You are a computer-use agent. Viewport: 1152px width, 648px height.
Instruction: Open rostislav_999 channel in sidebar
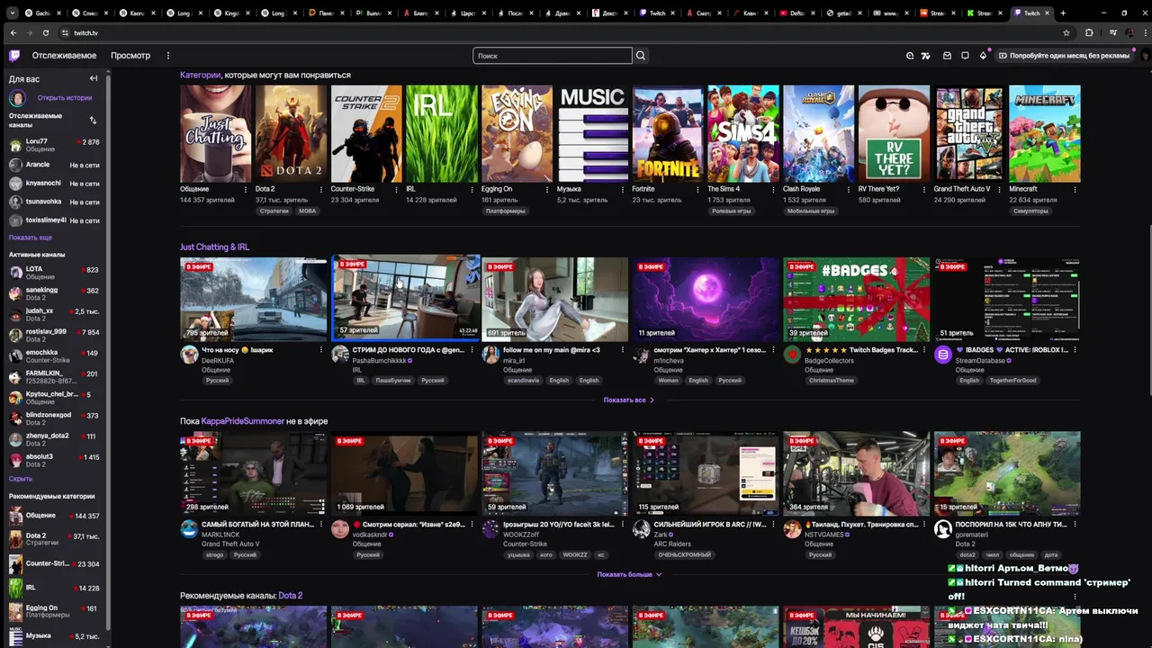54,336
